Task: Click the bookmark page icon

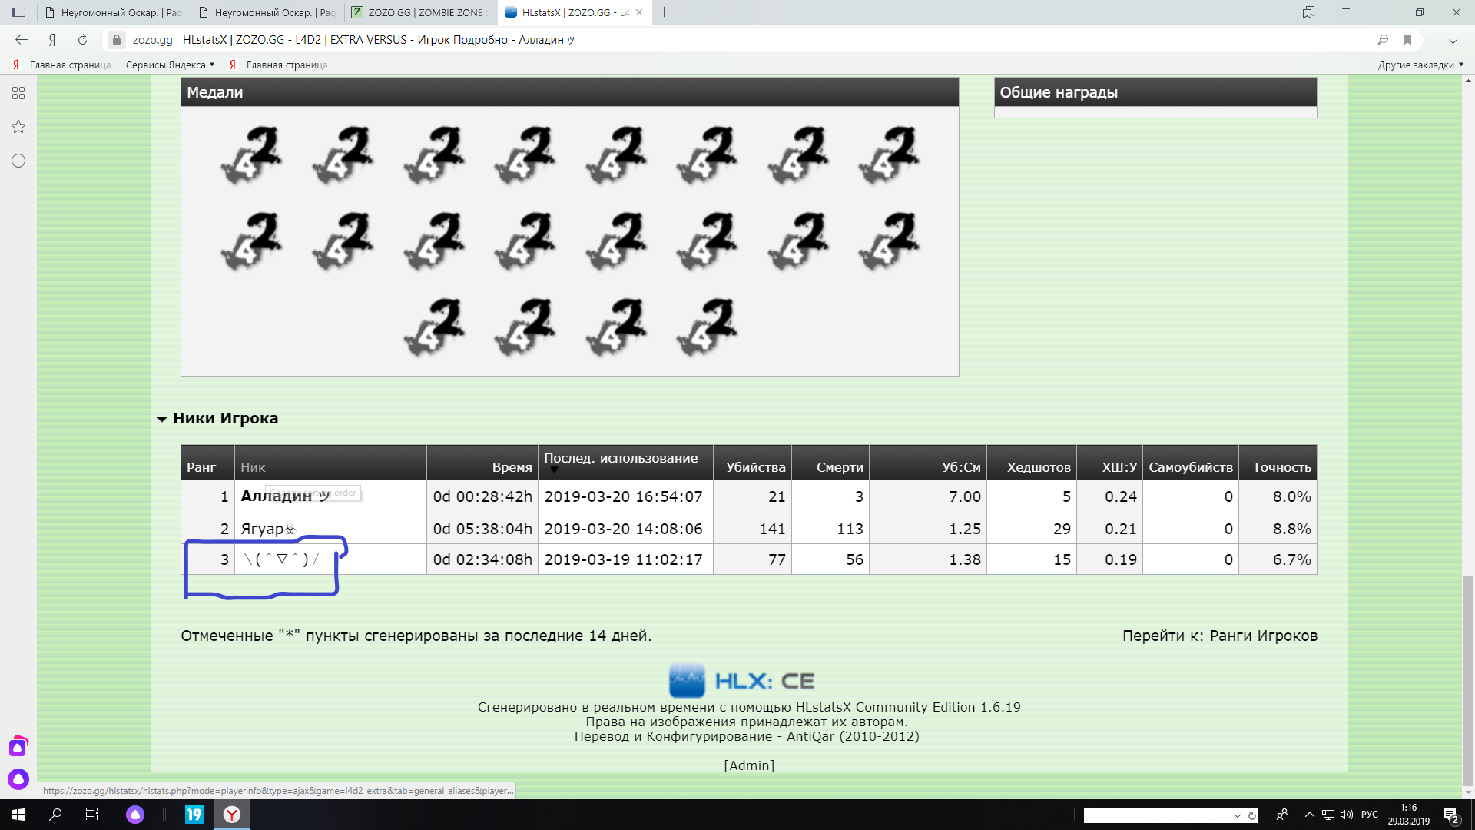Action: pyautogui.click(x=1407, y=40)
